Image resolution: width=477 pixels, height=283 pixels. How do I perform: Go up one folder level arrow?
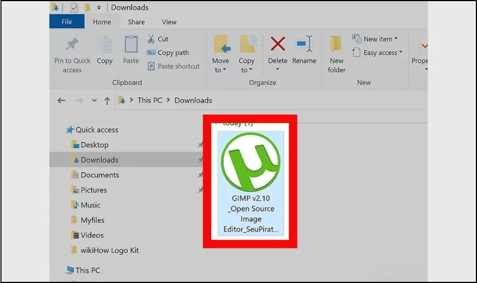[x=107, y=101]
